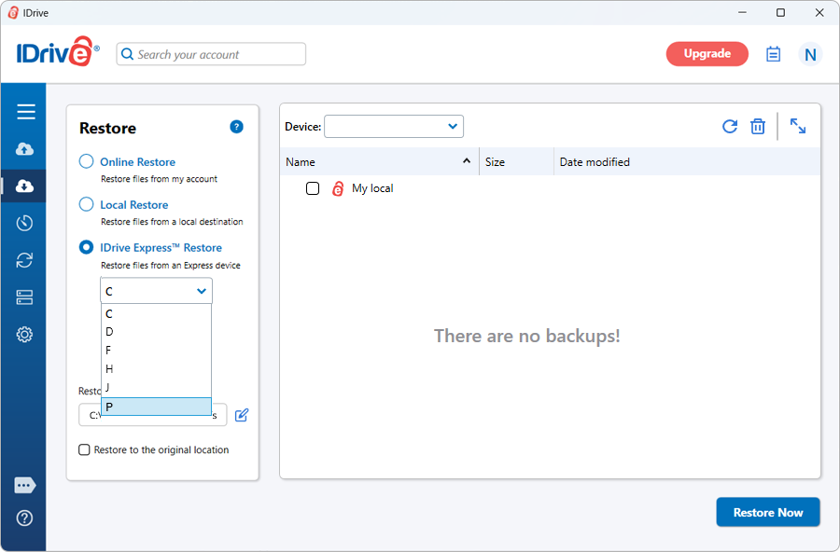840x552 pixels.
Task: Open the chat message icon
Action: point(24,485)
